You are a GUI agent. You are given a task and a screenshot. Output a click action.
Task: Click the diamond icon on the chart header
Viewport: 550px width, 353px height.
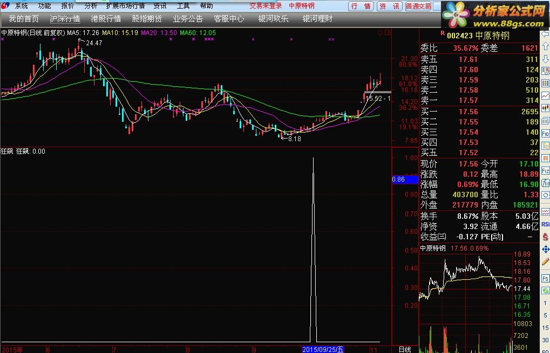(x=380, y=32)
